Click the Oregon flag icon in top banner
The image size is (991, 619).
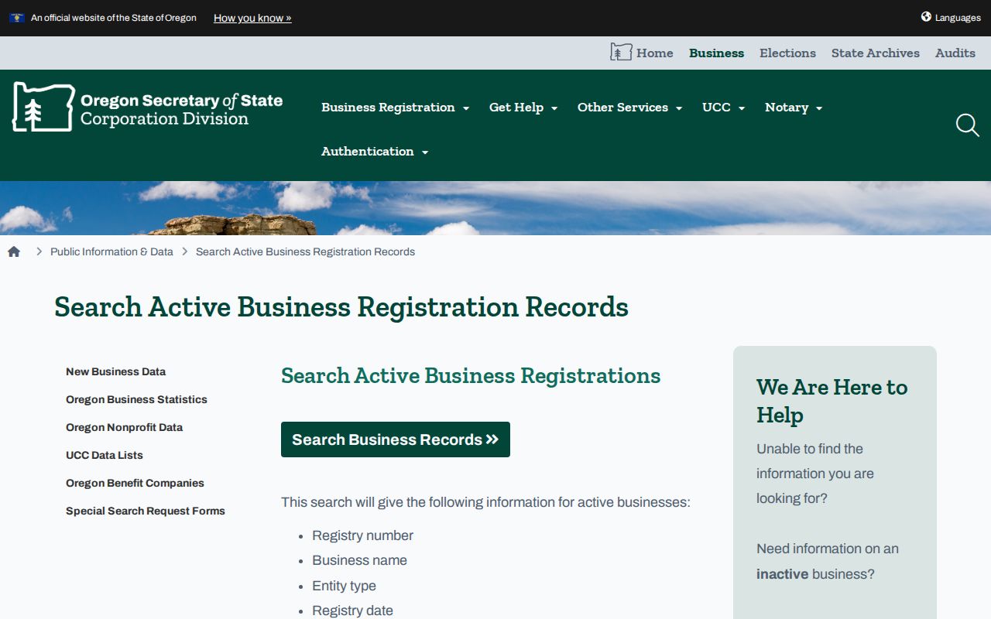click(17, 18)
